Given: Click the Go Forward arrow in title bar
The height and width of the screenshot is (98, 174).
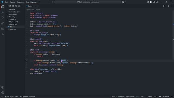Looking at the screenshot, I should 52,2.
